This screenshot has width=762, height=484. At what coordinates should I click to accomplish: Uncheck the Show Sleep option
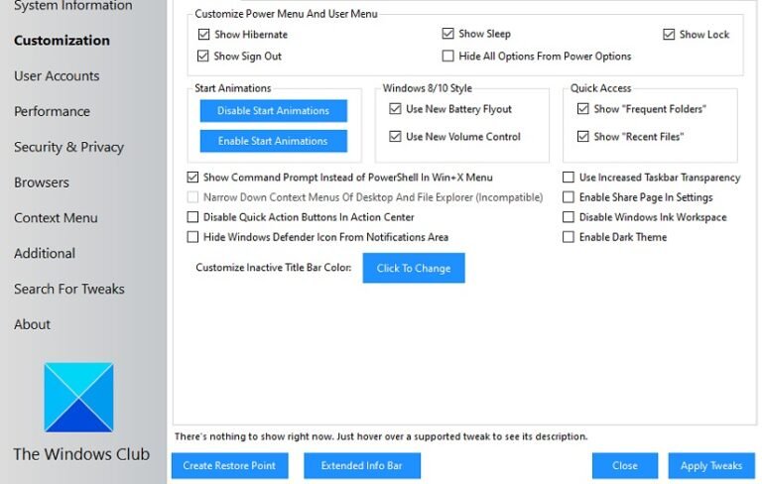tap(448, 35)
